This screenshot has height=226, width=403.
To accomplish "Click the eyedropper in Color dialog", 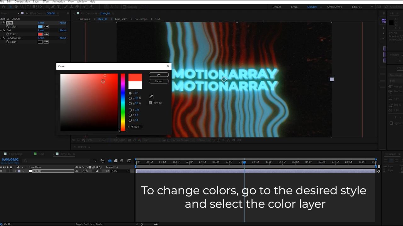I will 151,97.
